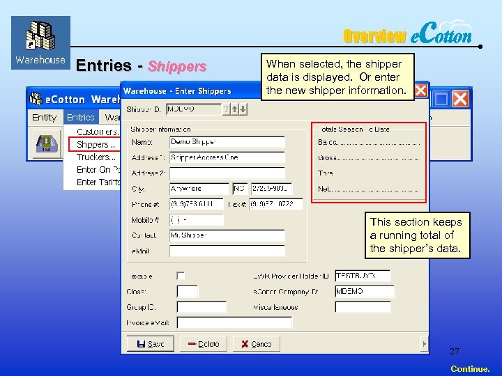Click the City field
Viewport: 502px width, 376px height.
coord(199,189)
